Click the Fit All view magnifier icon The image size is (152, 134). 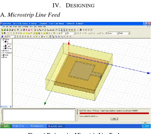[x=75, y=30]
